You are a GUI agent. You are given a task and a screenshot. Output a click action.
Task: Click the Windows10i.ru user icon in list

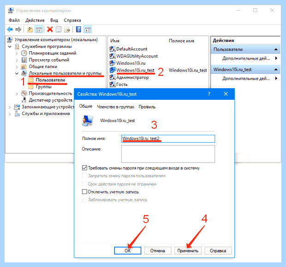pyautogui.click(x=113, y=63)
